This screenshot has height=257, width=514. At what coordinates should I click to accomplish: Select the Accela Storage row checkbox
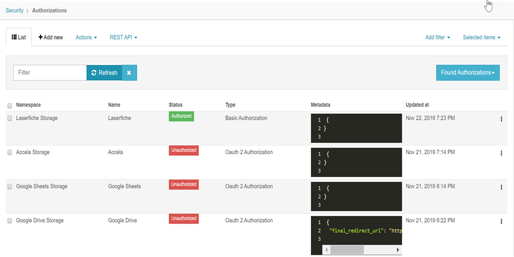point(9,153)
